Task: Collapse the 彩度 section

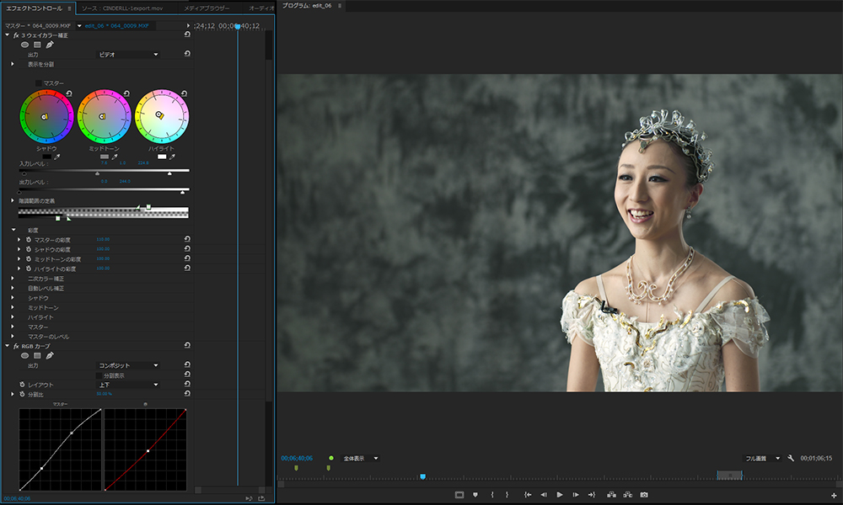Action: [13, 230]
